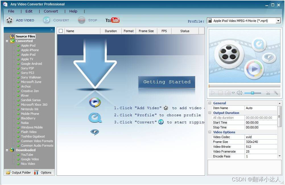
Task: Collapse the General properties section
Action: point(210,103)
